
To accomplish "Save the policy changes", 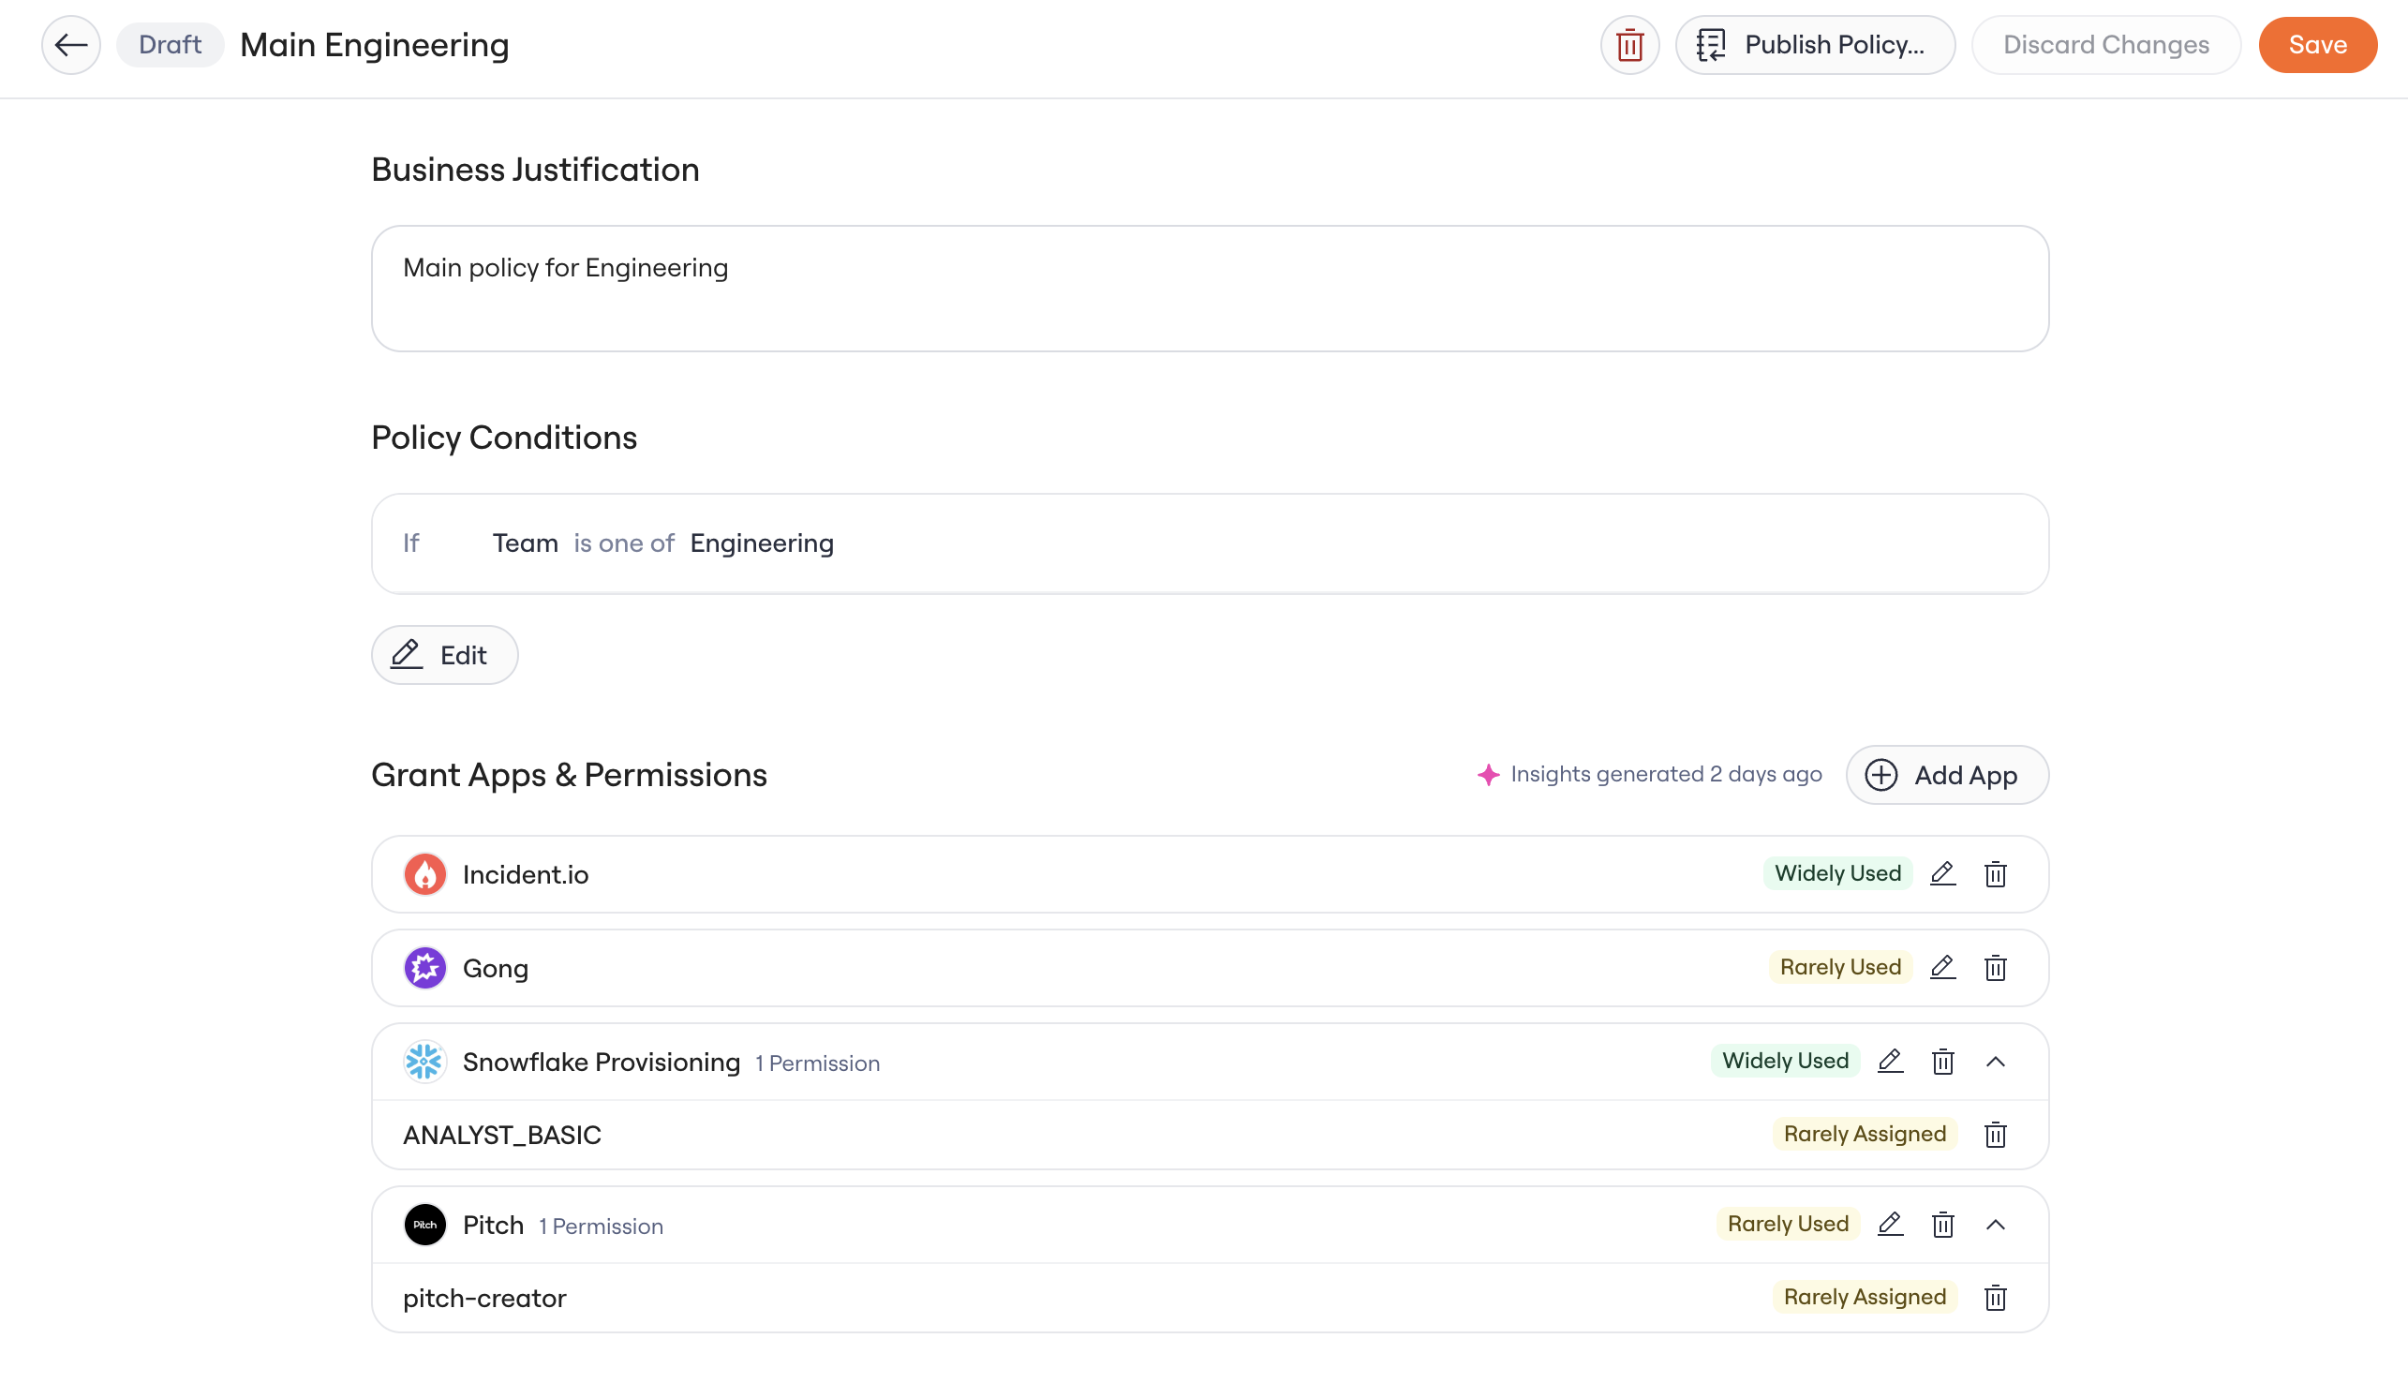I will [x=2317, y=45].
